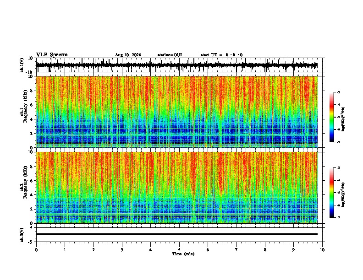This screenshot has width=363, height=280.
Task: Click the time axis tick label "7"
Action: (x=236, y=250)
